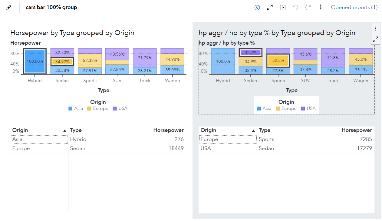Viewport: 382px width, 221px height.
Task: Toggle the USA series in the left legend
Action: click(120, 108)
